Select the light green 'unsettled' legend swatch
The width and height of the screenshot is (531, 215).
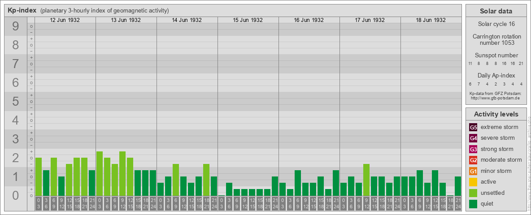click(474, 193)
